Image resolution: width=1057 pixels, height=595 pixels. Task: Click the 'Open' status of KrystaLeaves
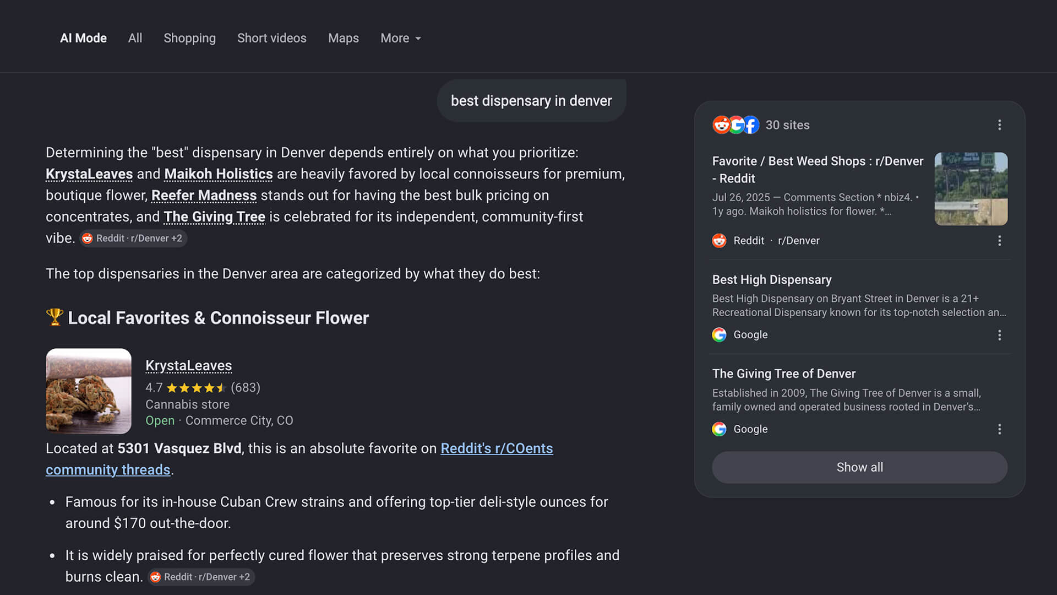click(160, 421)
